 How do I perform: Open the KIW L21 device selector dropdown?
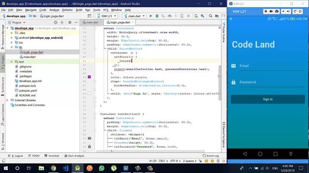107,16
